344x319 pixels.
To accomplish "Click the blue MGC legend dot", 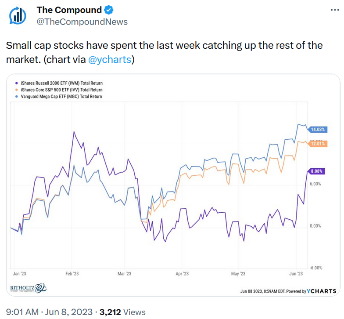I will [x=17, y=96].
